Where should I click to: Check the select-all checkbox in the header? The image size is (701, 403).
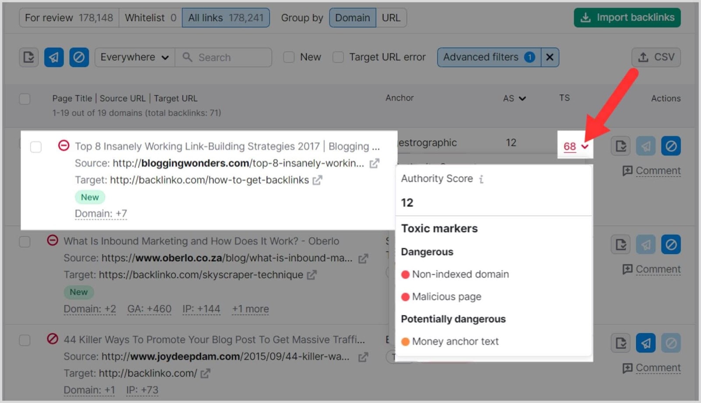[25, 99]
